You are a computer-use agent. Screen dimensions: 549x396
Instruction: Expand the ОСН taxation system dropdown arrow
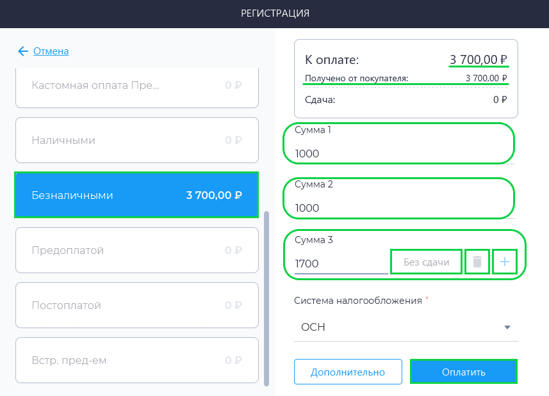click(507, 328)
